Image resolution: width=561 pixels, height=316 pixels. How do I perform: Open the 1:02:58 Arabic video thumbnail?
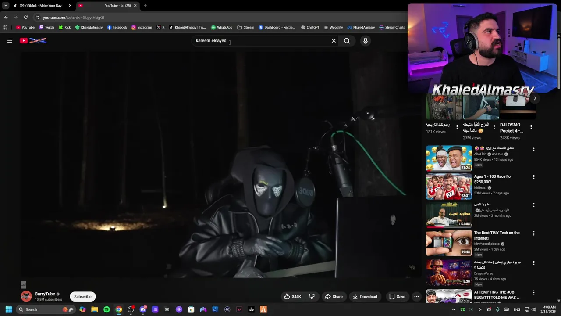(x=449, y=215)
